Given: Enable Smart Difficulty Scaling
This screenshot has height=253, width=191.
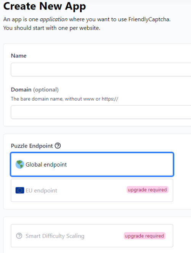Looking at the screenshot, I should [x=92, y=236].
